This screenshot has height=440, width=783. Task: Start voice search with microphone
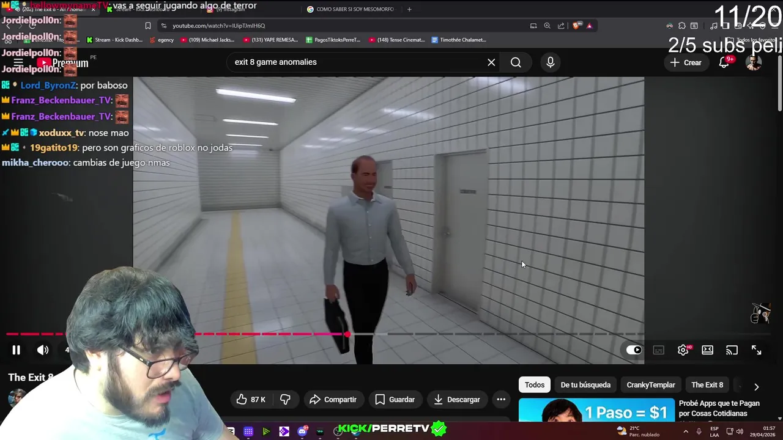[x=551, y=62]
